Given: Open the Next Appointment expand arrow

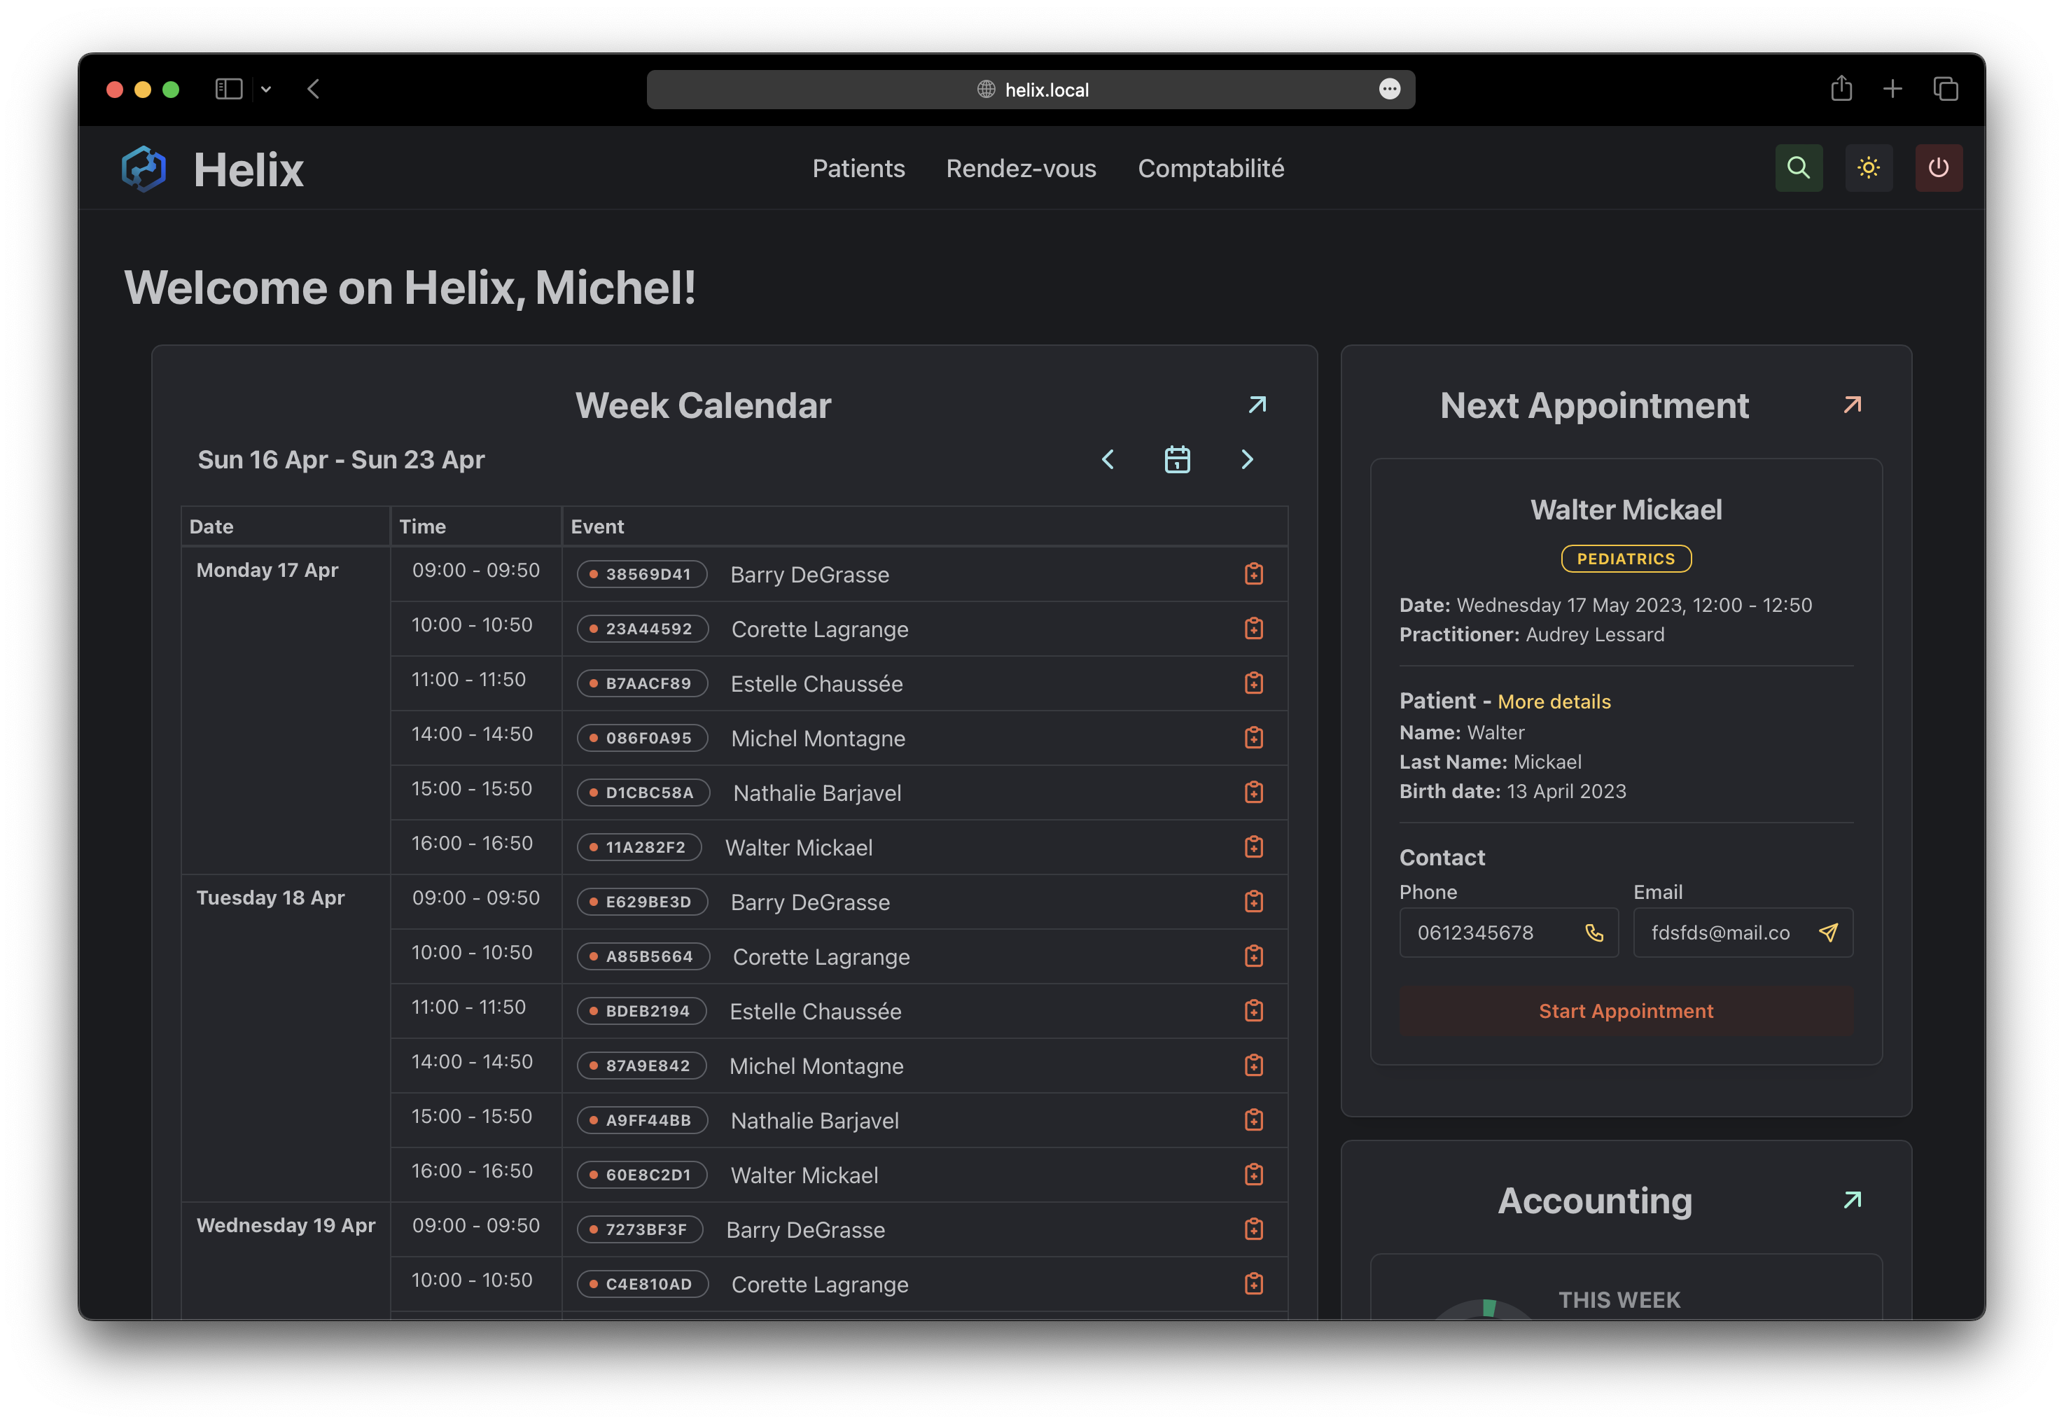Looking at the screenshot, I should click(1852, 405).
